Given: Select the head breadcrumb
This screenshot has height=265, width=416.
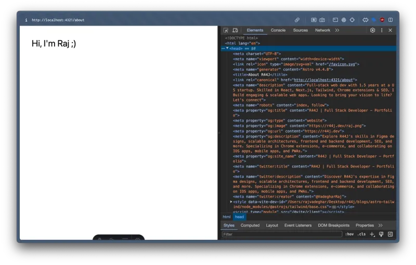Looking at the screenshot, I should coord(239,217).
